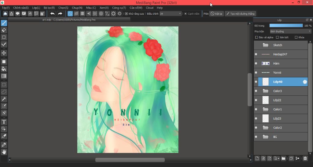
Task: Expand the BG folder
Action: click(x=266, y=137)
